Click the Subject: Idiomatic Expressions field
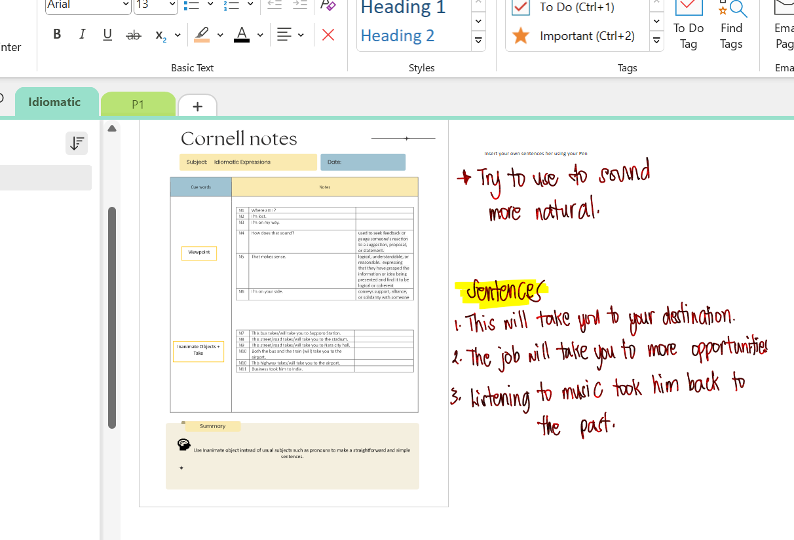 [248, 162]
